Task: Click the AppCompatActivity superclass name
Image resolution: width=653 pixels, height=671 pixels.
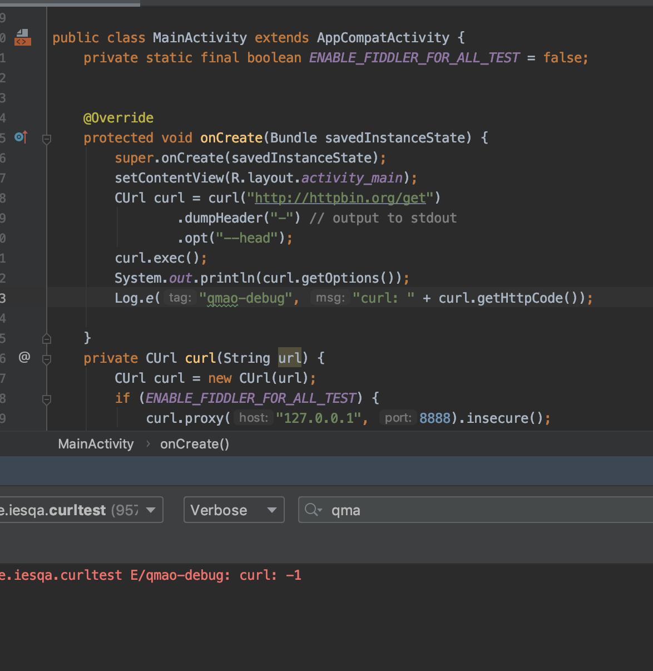Action: click(383, 38)
